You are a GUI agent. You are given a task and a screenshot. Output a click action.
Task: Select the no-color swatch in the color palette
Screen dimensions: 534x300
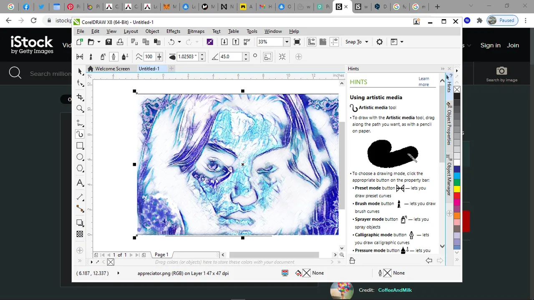coord(457,90)
